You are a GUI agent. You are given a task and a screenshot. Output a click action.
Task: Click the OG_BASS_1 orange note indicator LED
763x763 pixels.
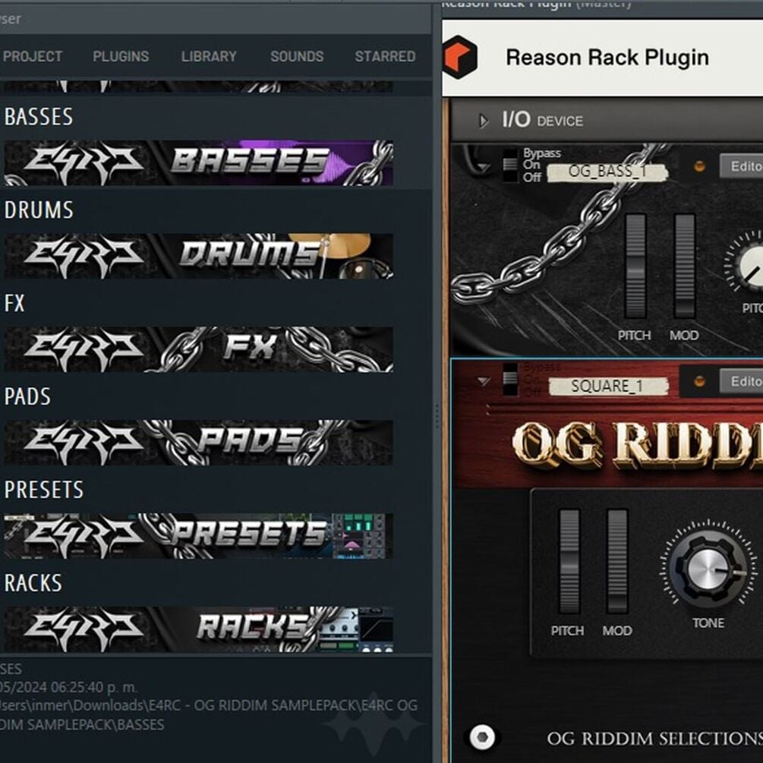(699, 167)
